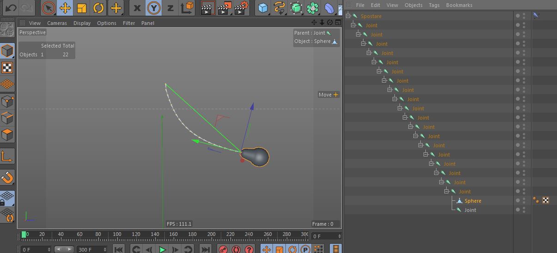Collapse the Spostare object tree
Image resolution: width=557 pixels, height=253 pixels.
click(x=348, y=16)
